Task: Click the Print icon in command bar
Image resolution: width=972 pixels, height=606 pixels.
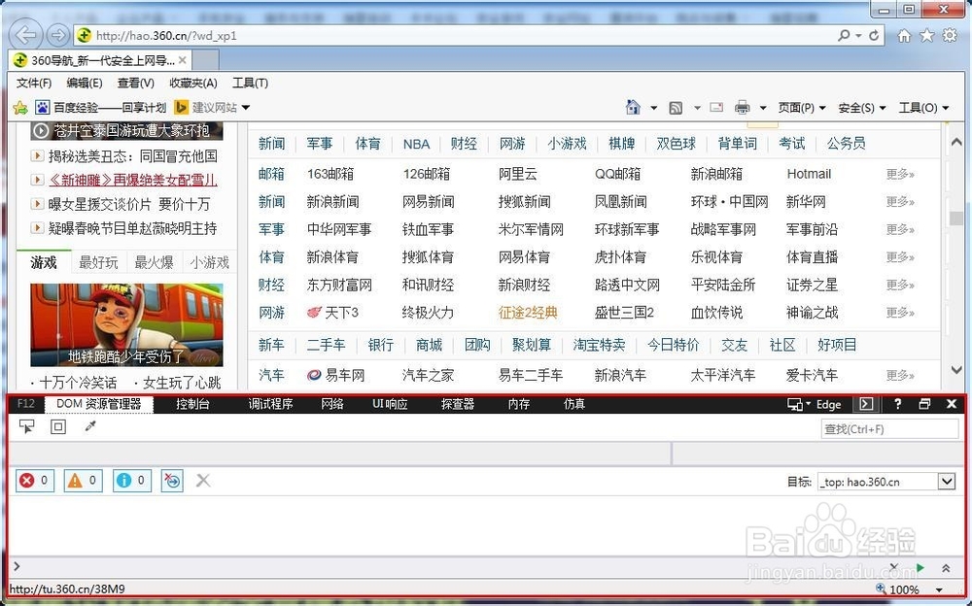Action: pyautogui.click(x=742, y=108)
